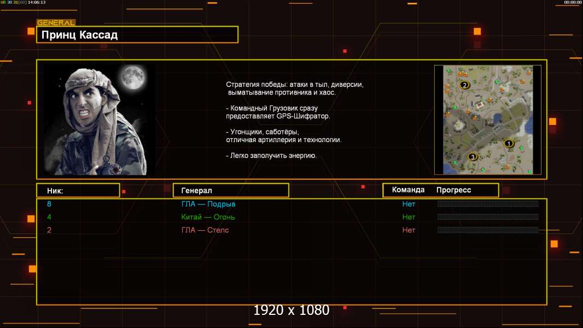Click the 1920 x 1080 resolution label
583x328 pixels.
(x=291, y=310)
